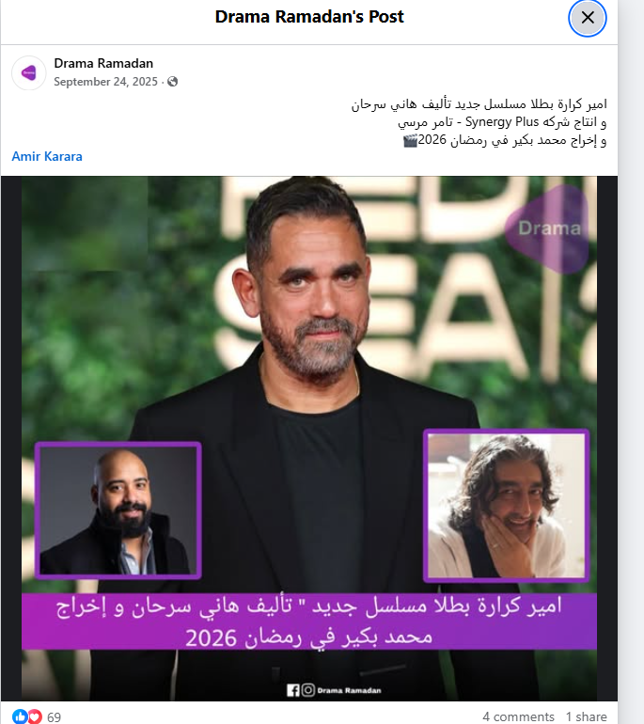Close the Drama Ramadan post dialog
The image size is (644, 724).
[588, 18]
